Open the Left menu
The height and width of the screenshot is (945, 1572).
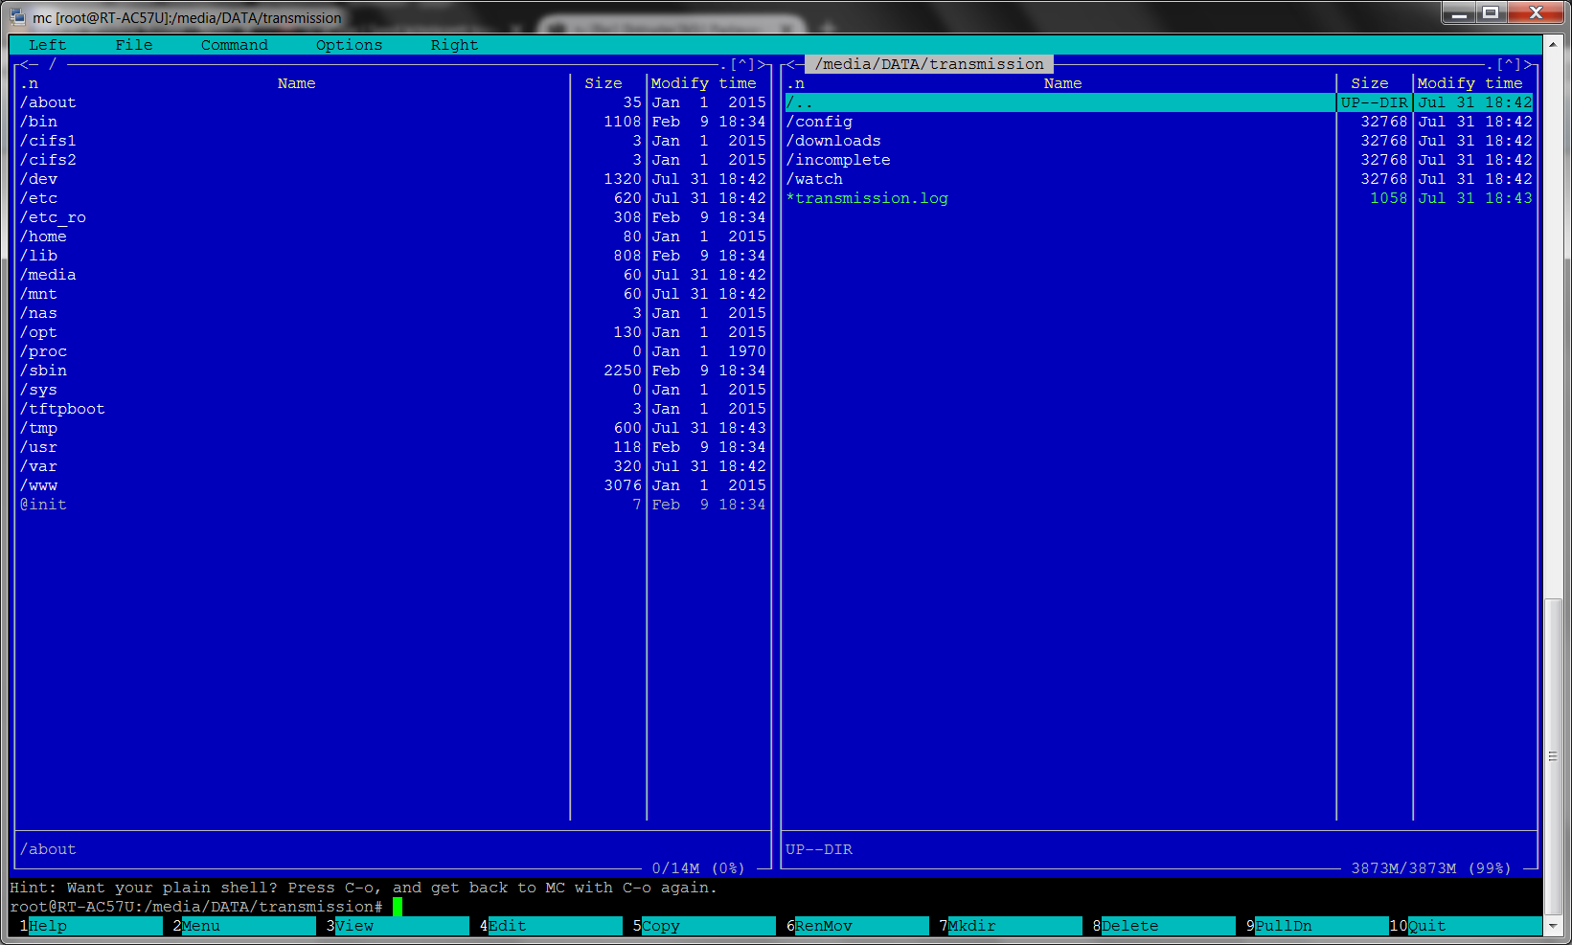click(47, 45)
